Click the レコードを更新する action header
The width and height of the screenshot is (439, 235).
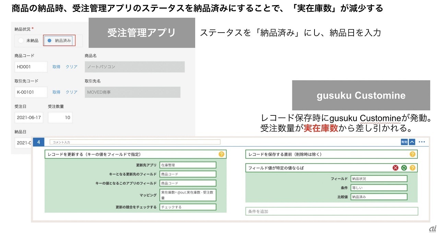(x=135, y=154)
